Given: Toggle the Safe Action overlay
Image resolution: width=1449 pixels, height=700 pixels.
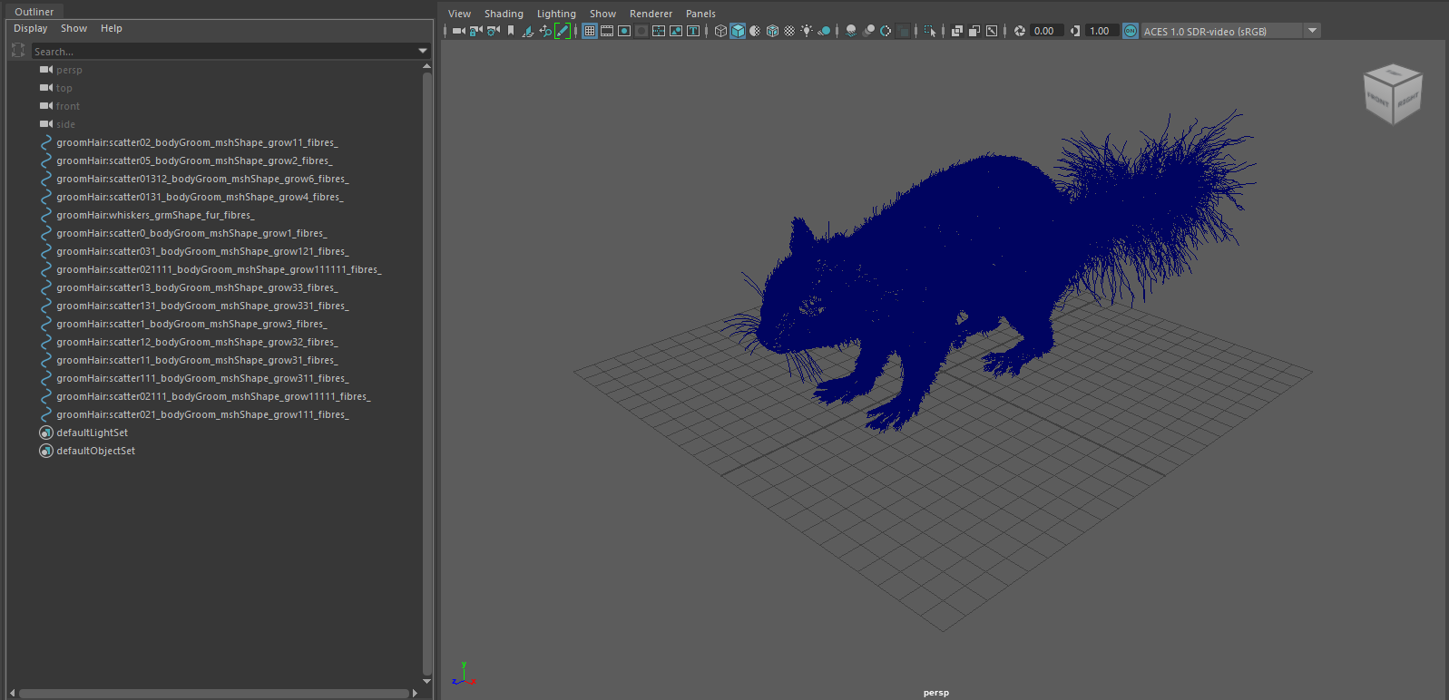Looking at the screenshot, I should point(676,31).
